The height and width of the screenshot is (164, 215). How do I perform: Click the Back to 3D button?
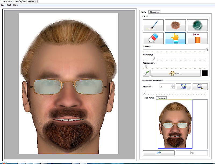[x=32, y=2]
